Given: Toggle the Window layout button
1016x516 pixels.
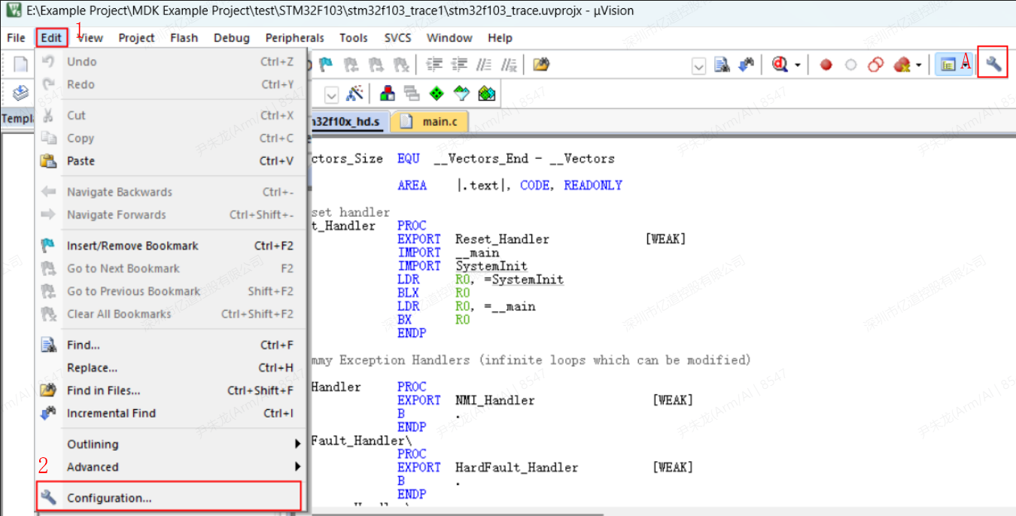Looking at the screenshot, I should (x=948, y=65).
